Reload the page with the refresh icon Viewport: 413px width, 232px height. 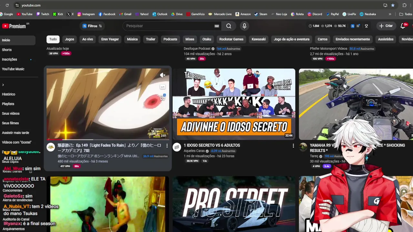click(x=7, y=5)
